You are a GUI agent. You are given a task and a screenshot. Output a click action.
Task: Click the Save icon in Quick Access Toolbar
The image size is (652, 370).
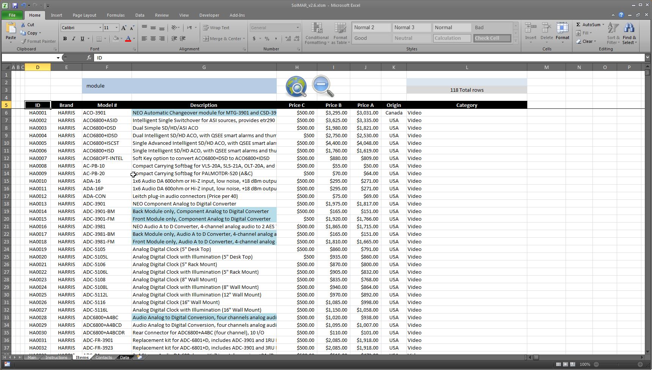tap(15, 6)
